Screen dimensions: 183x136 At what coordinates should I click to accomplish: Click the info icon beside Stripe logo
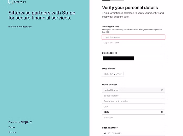click(31, 122)
